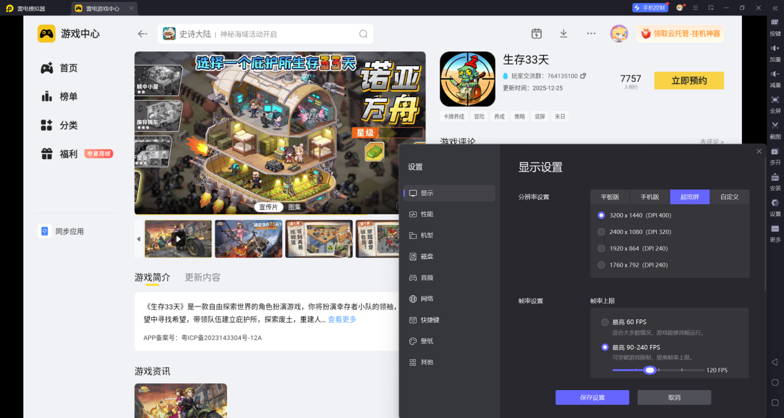Open the 分类 categories page
This screenshot has height=418, width=784.
(x=60, y=125)
